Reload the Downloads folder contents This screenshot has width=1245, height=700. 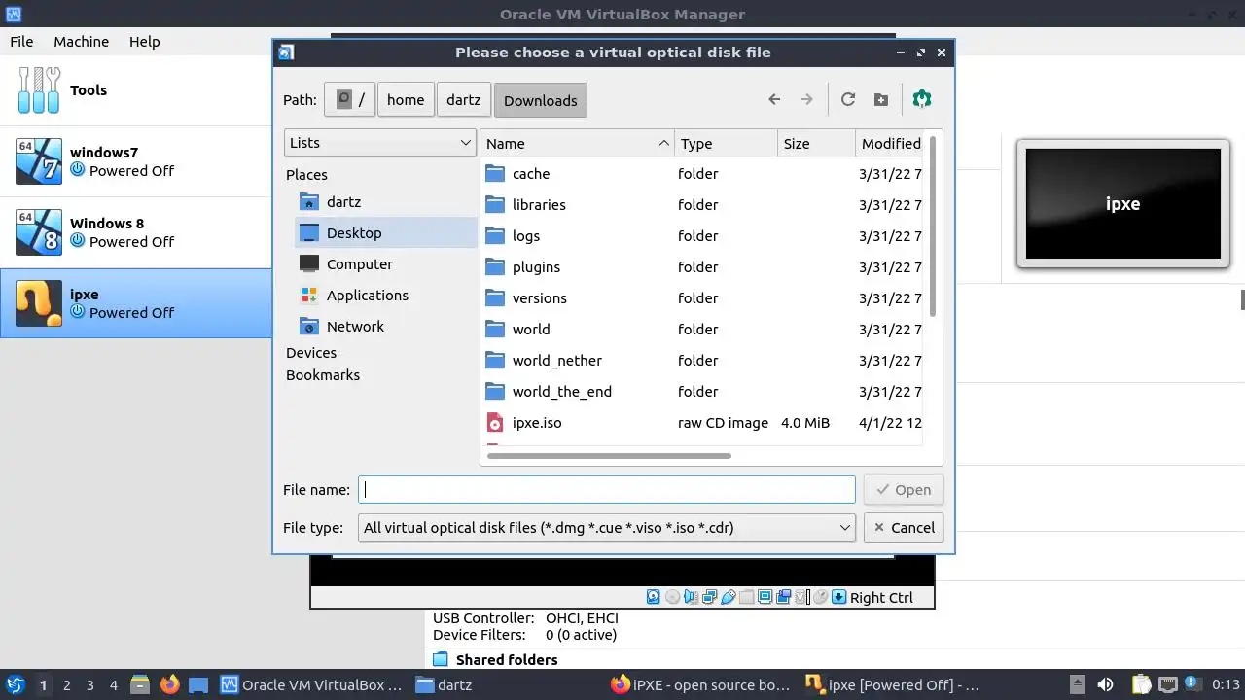coord(848,99)
